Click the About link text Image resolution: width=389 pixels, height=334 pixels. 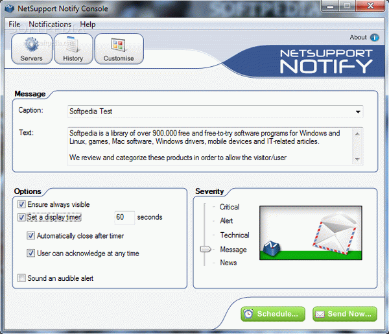(x=358, y=38)
